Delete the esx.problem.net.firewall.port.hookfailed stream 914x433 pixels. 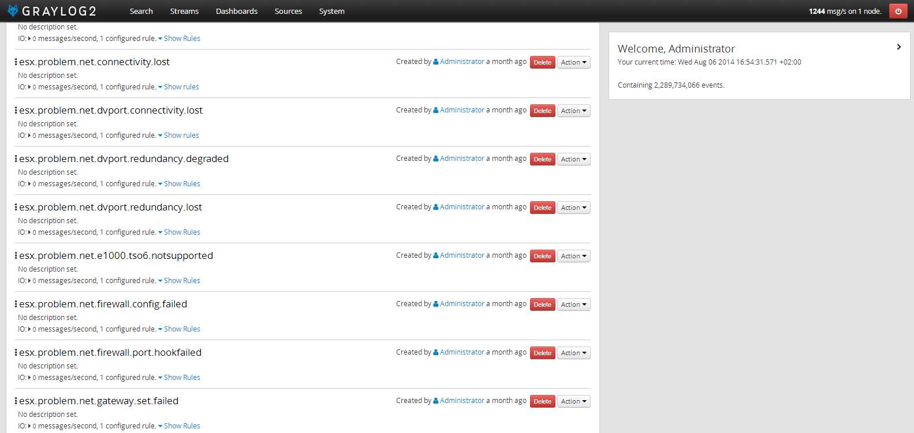(x=542, y=353)
